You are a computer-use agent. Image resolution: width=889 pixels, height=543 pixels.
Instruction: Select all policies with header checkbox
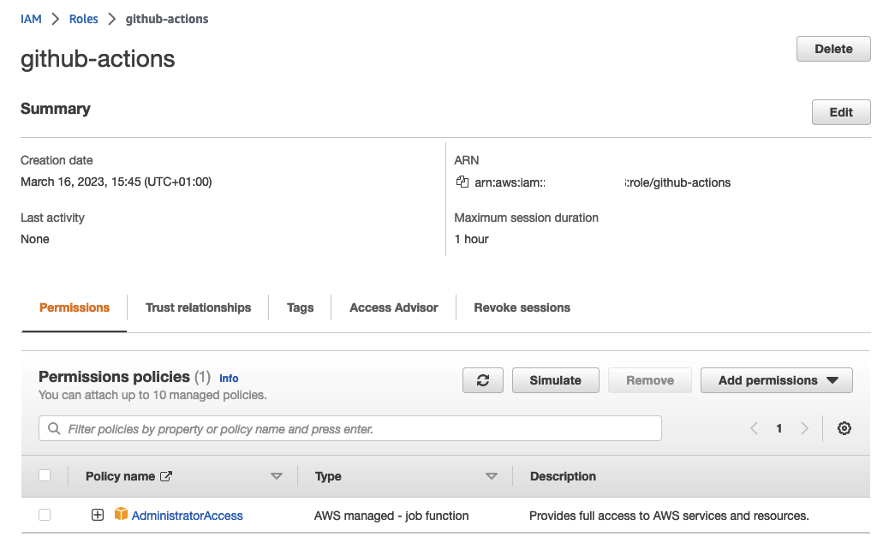(45, 475)
